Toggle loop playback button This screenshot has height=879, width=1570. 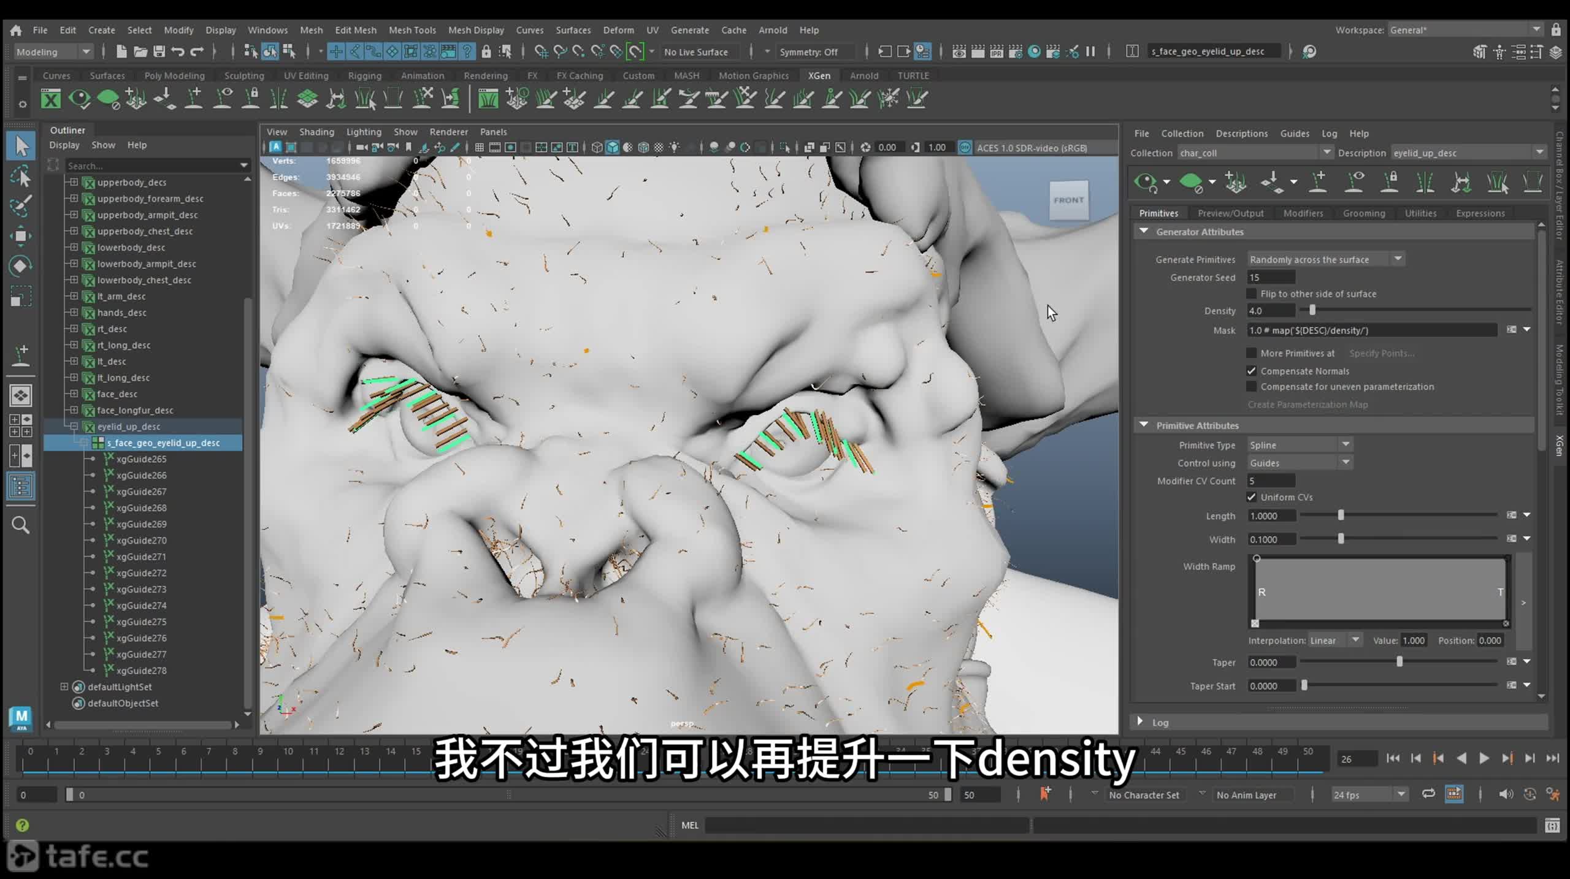pyautogui.click(x=1428, y=794)
